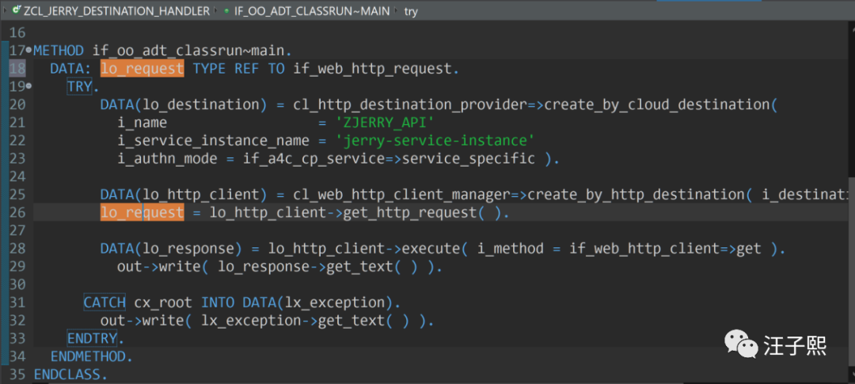
Task: Click create_by_cloud_destination method call
Action: (x=657, y=104)
